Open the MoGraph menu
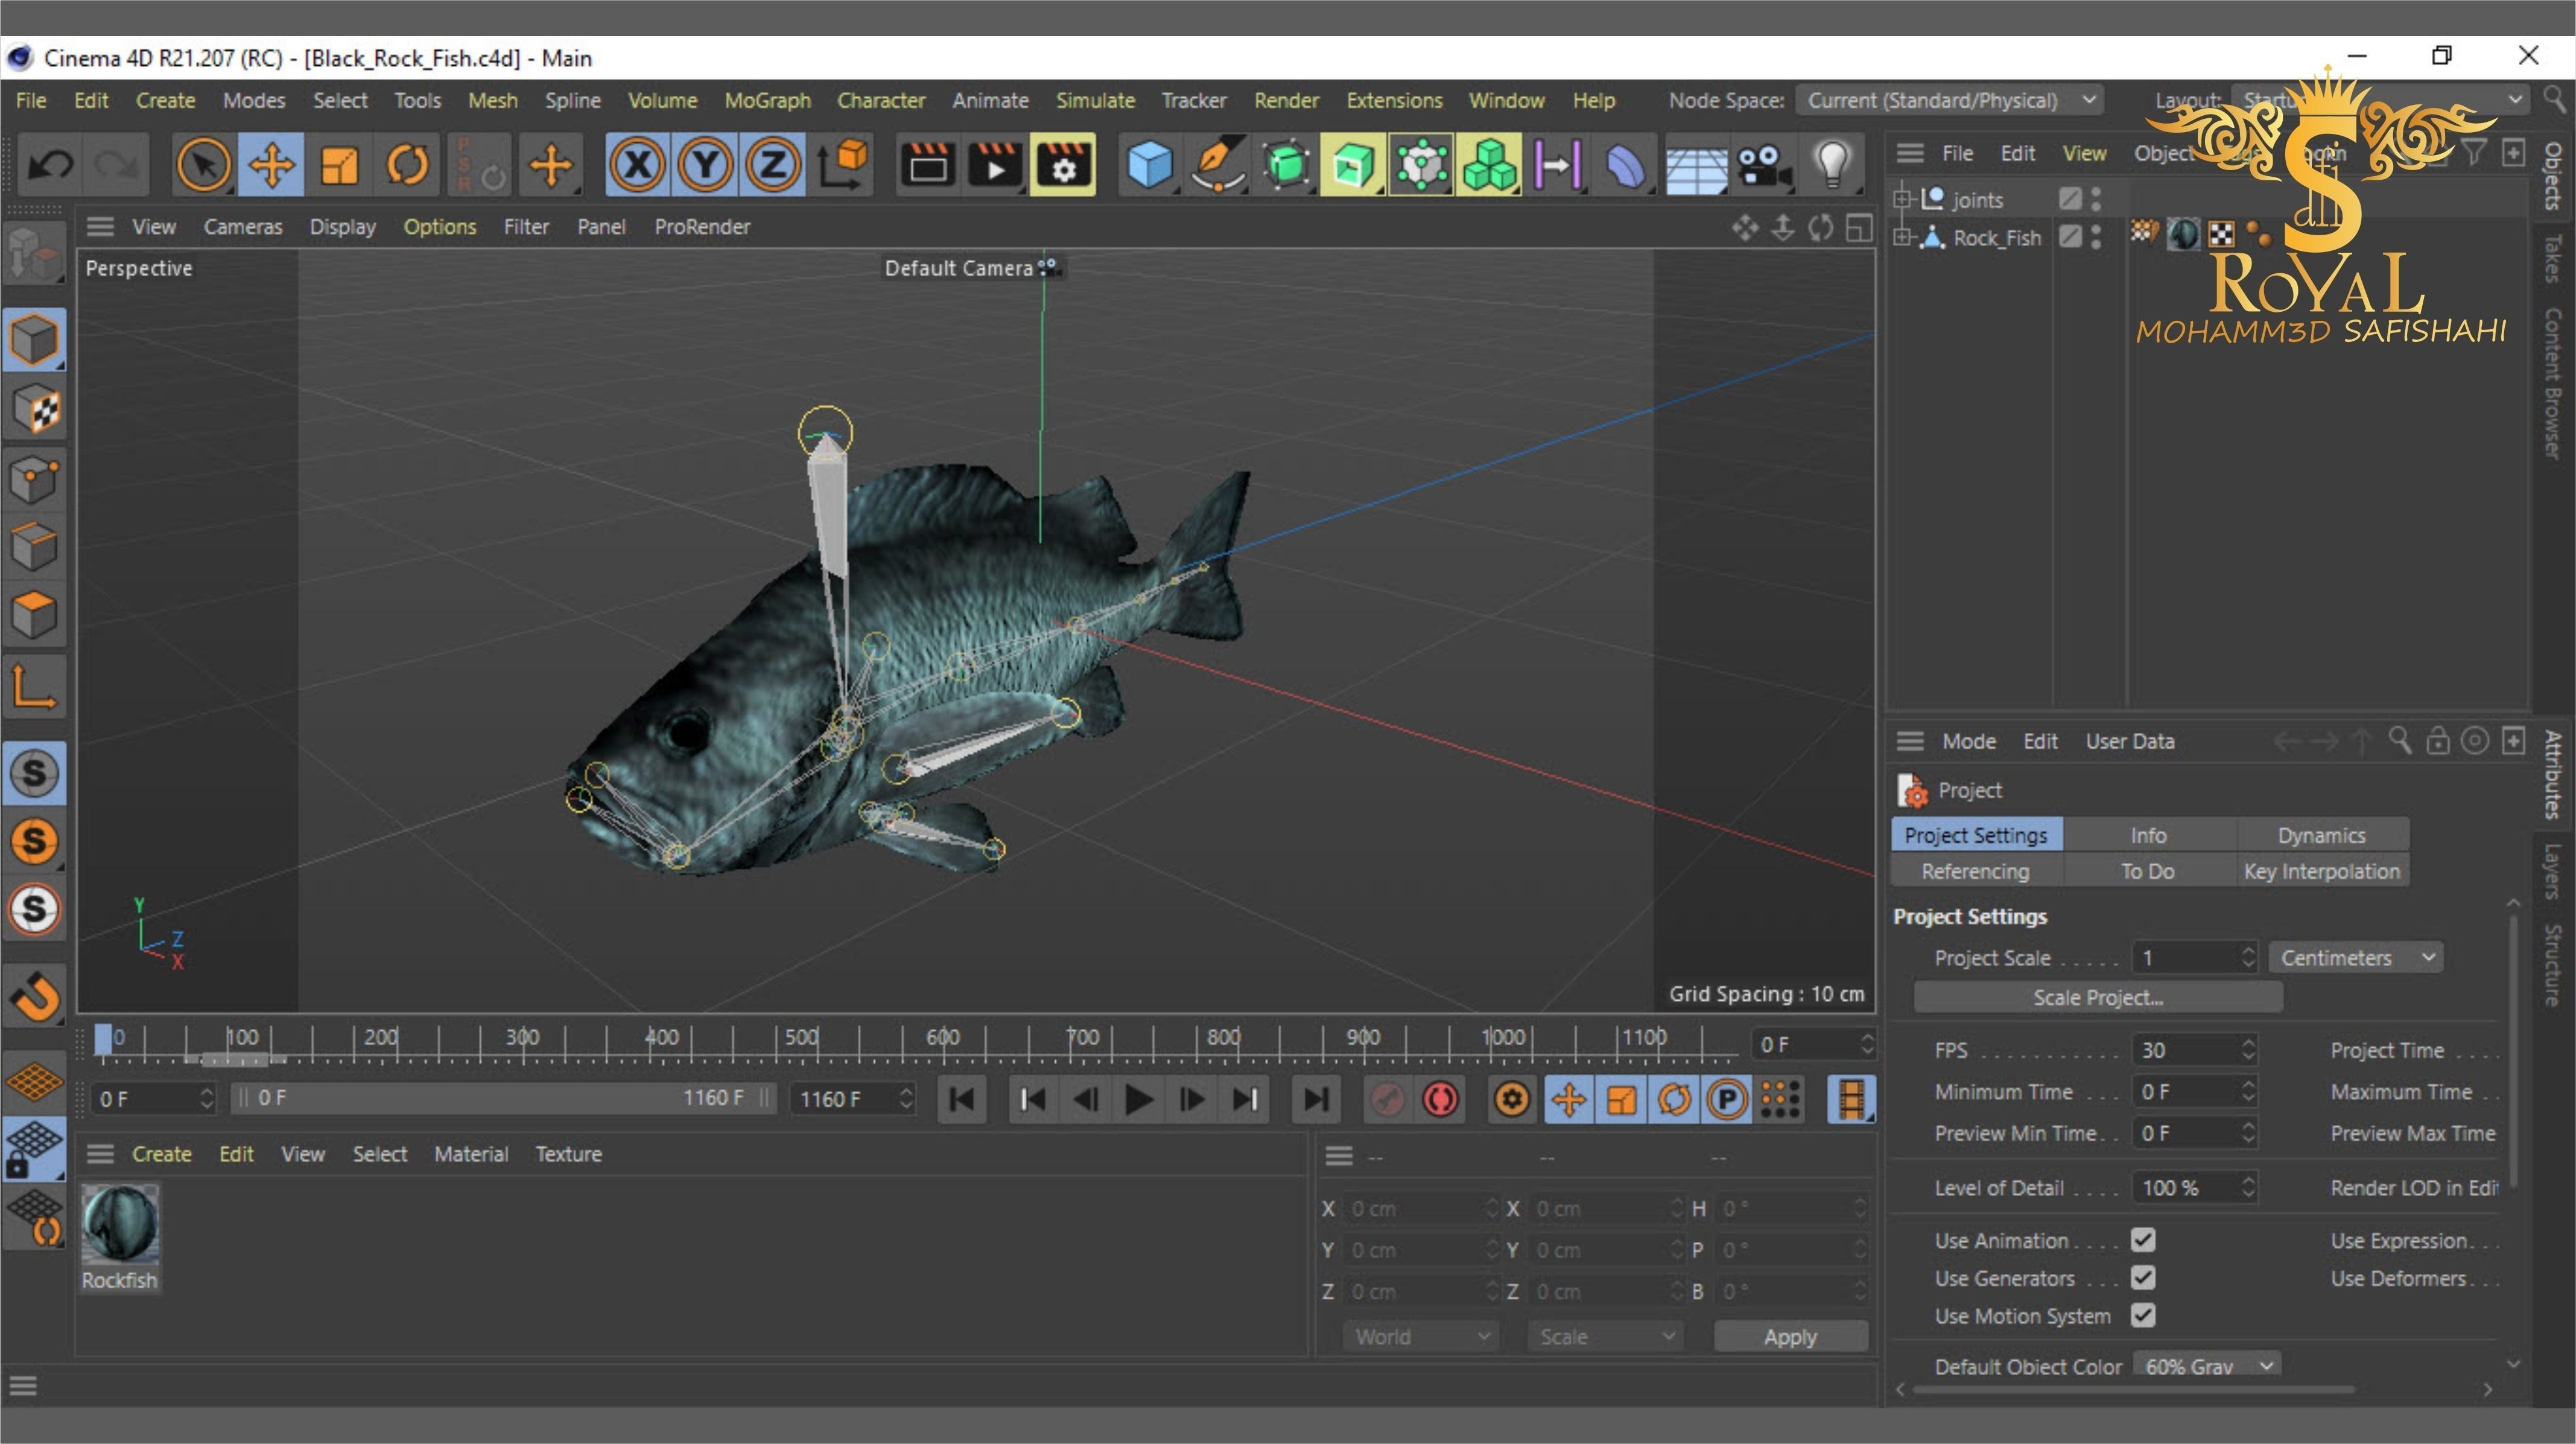The image size is (2576, 1444). pyautogui.click(x=767, y=100)
